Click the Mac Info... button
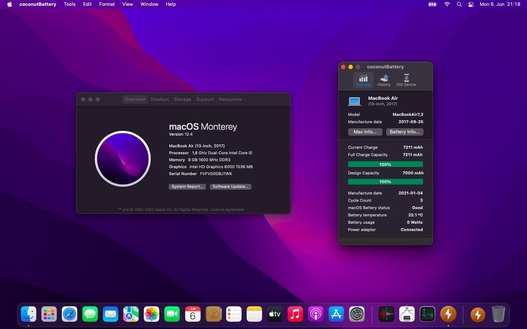This screenshot has height=329, width=527. point(365,132)
